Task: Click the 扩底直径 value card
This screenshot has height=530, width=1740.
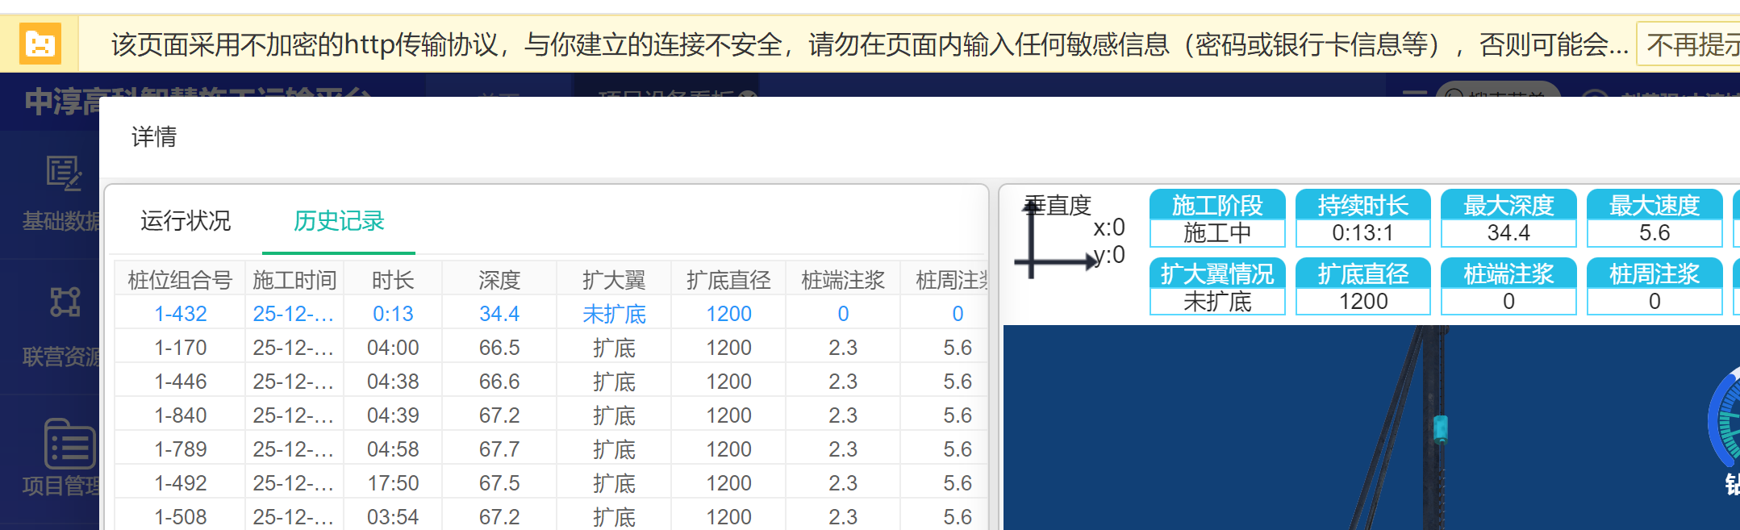Action: [x=1362, y=287]
